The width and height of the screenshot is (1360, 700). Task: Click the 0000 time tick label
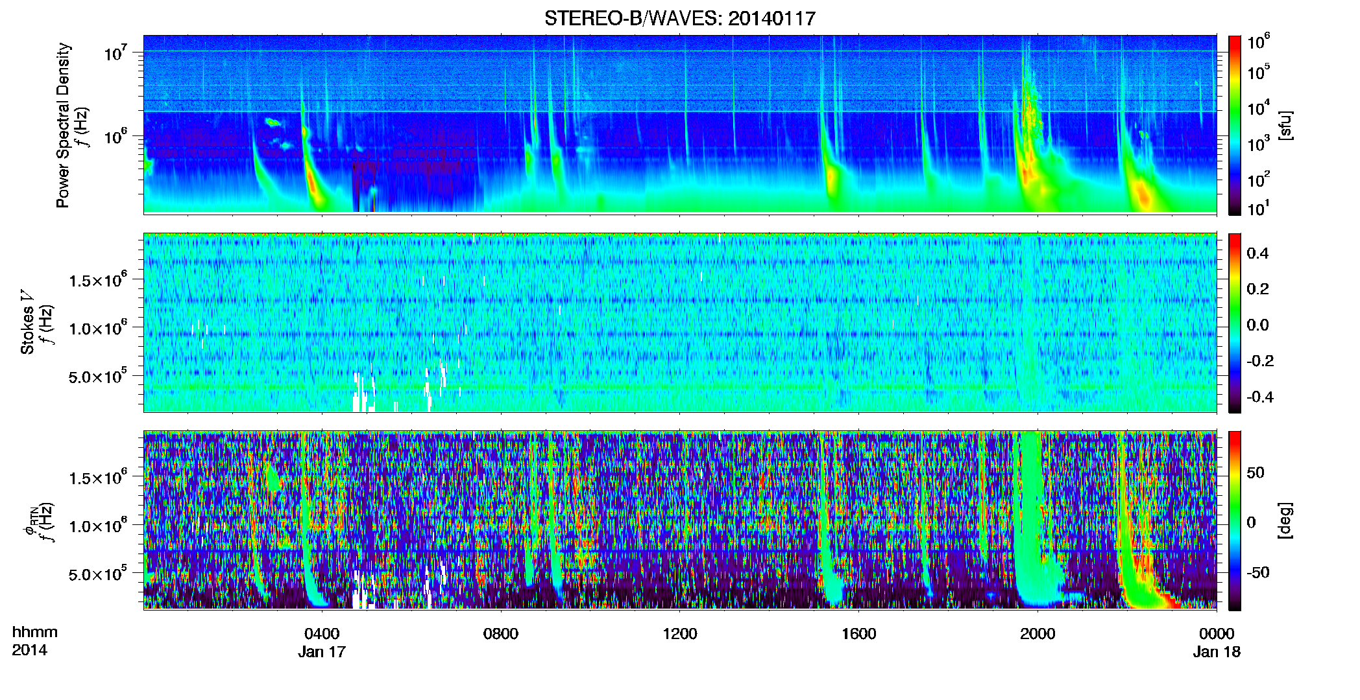pyautogui.click(x=1217, y=633)
